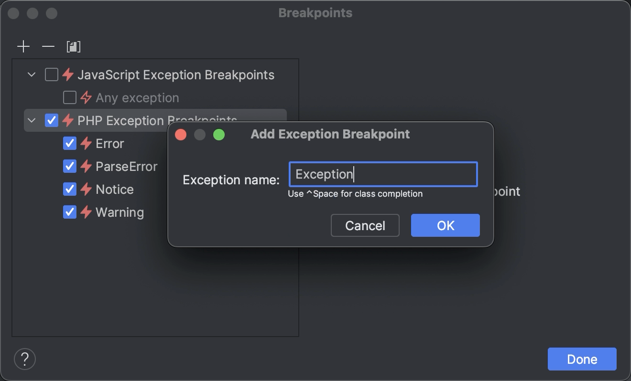Screen dimensions: 631x381
Task: Click the lightning icon beside Warning
Action: pyautogui.click(x=86, y=212)
